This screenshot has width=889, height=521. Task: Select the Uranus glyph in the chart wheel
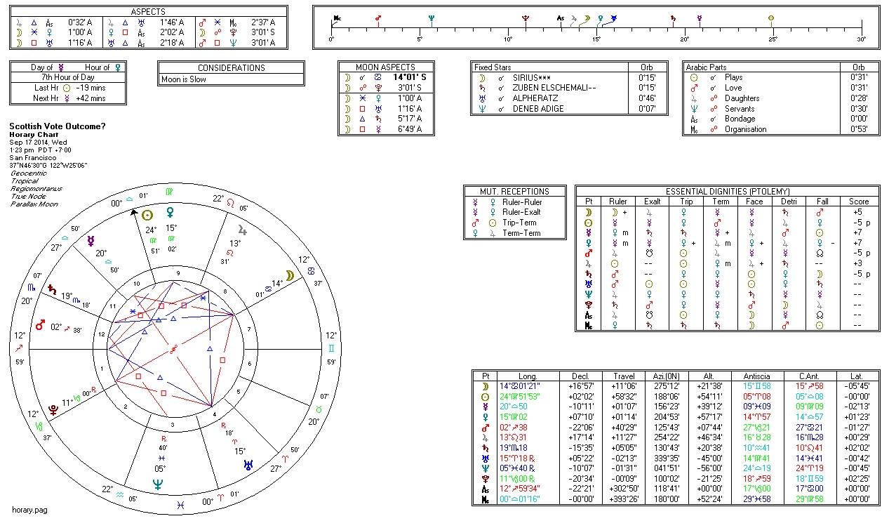[248, 464]
